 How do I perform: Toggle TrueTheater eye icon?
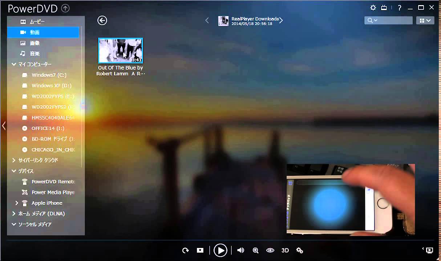tap(270, 250)
